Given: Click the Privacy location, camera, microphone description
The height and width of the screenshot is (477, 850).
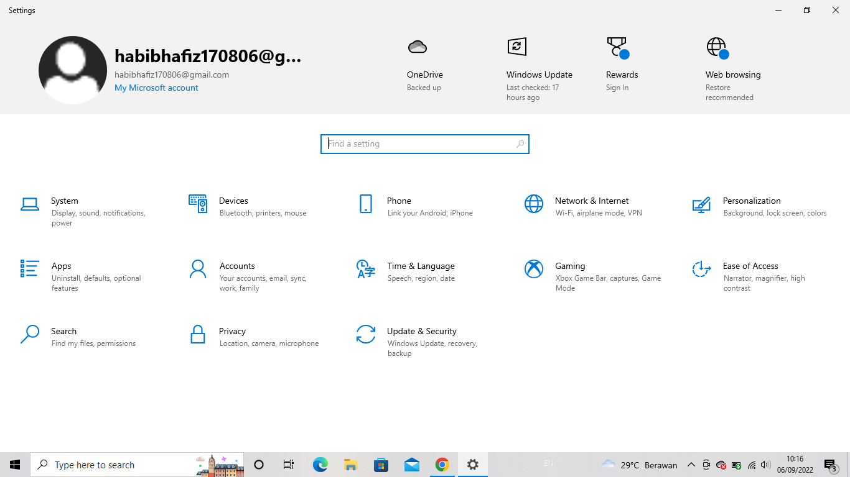Looking at the screenshot, I should point(269,343).
